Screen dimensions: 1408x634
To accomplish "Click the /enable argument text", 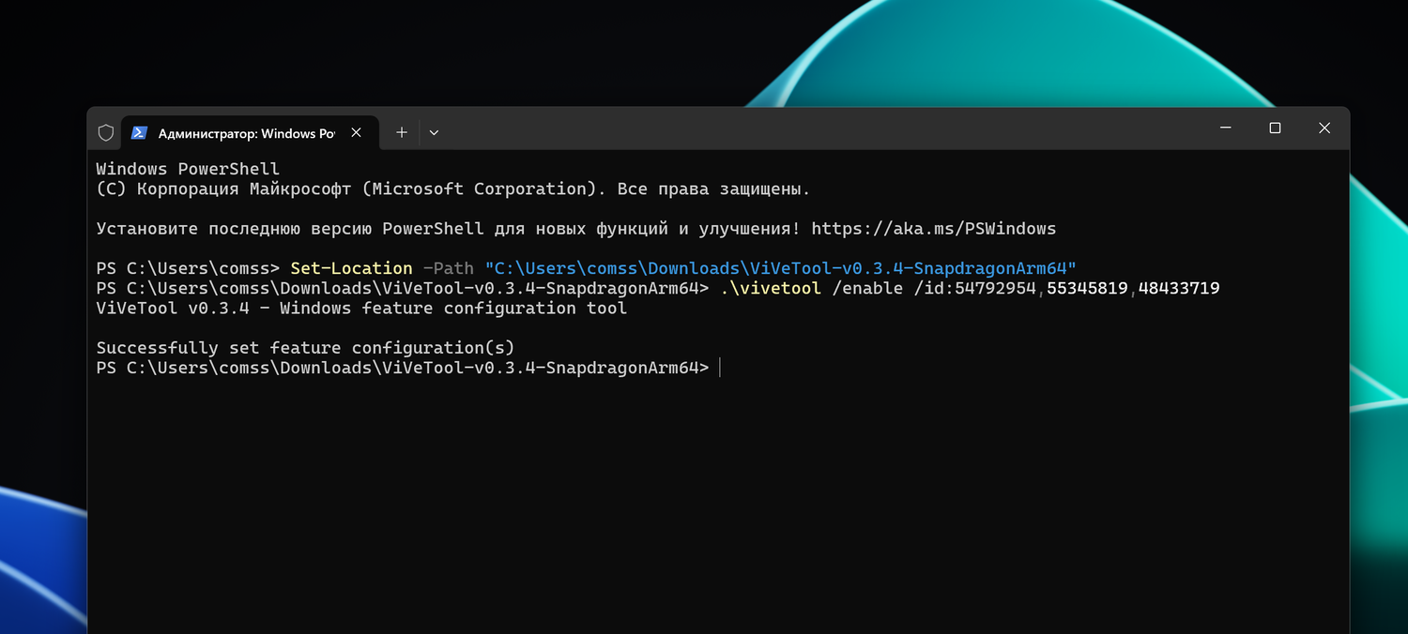I will pyautogui.click(x=867, y=288).
